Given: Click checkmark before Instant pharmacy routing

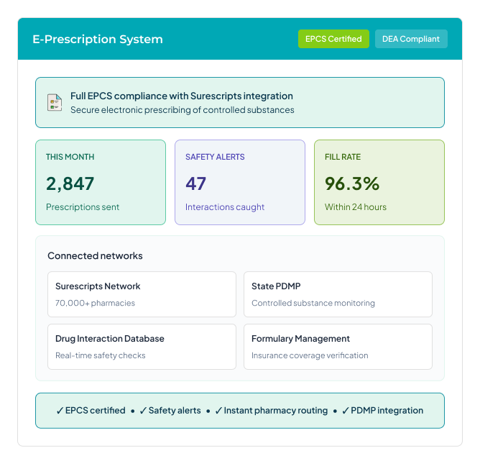Looking at the screenshot, I should pos(218,411).
